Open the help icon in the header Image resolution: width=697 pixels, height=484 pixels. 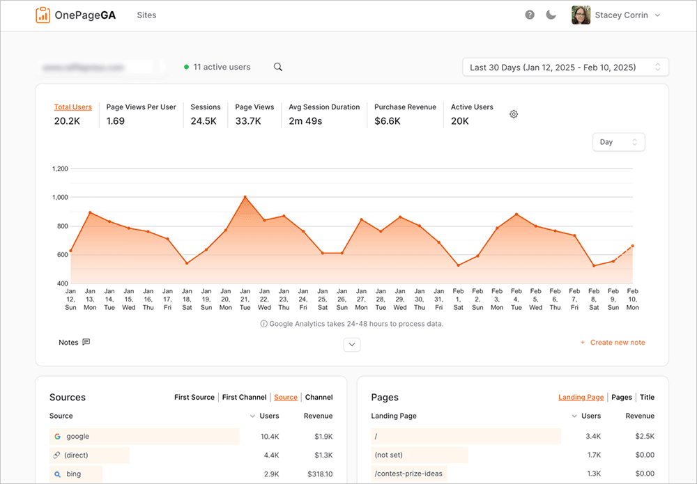pyautogui.click(x=530, y=15)
